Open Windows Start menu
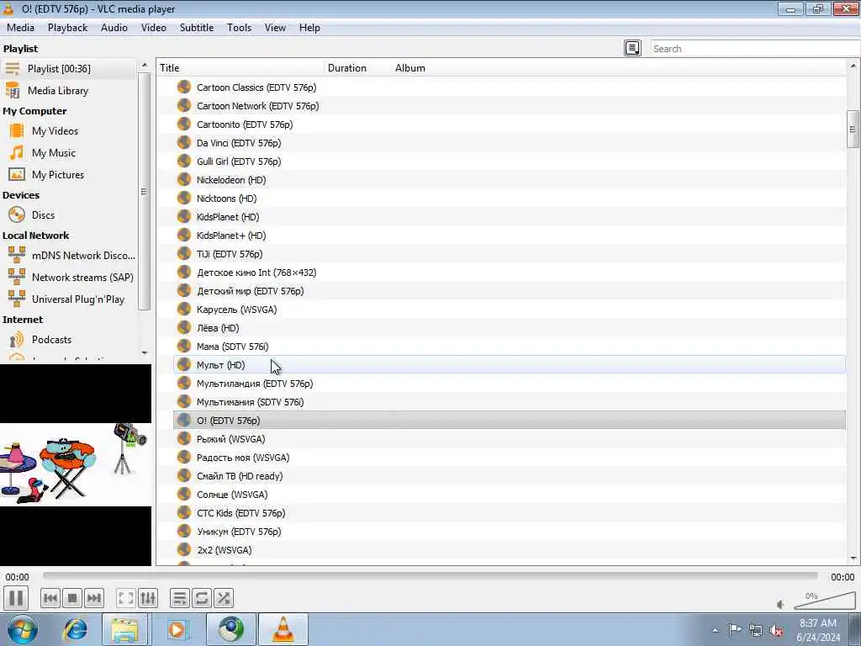 click(x=22, y=629)
